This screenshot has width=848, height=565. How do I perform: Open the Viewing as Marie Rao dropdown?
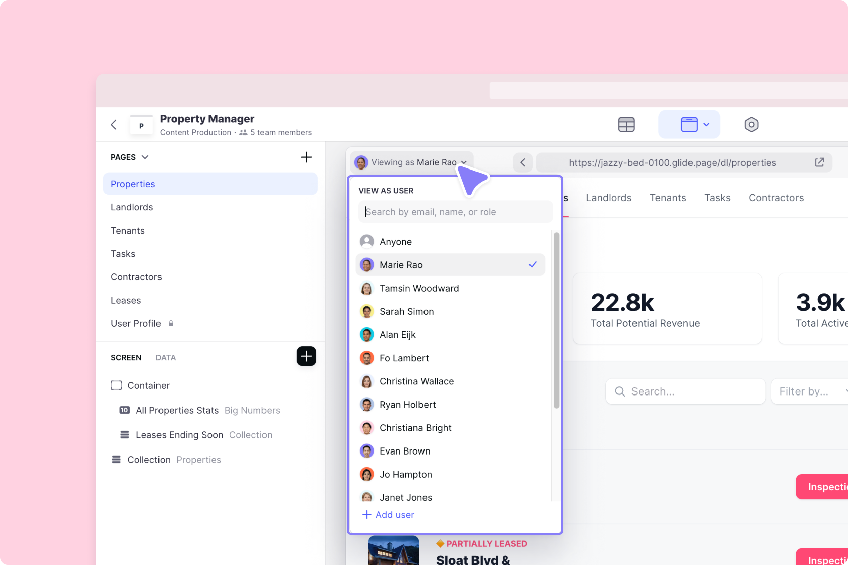[412, 162]
